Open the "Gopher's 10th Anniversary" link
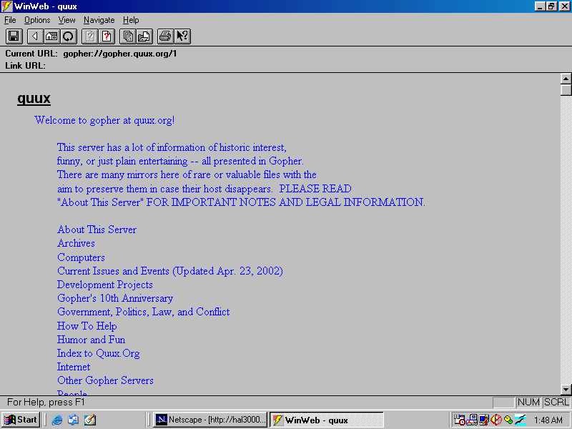 point(115,298)
